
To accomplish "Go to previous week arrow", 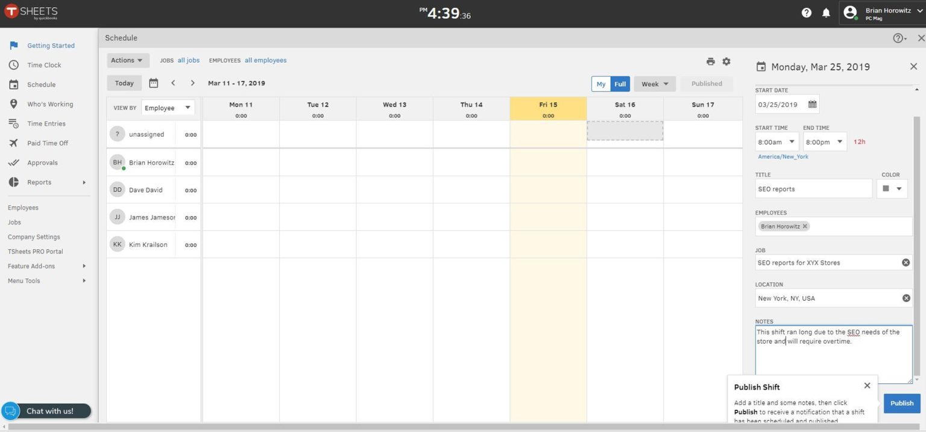I will [173, 83].
